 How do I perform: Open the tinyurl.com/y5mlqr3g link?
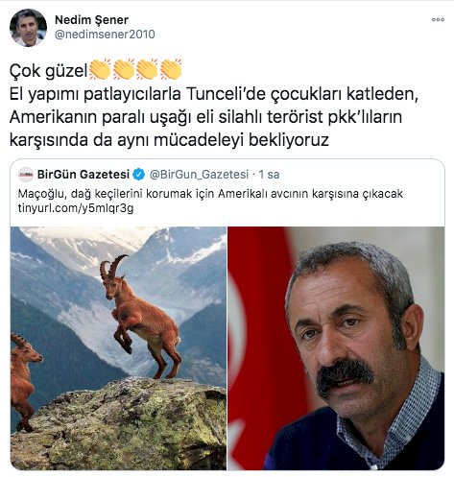click(76, 208)
